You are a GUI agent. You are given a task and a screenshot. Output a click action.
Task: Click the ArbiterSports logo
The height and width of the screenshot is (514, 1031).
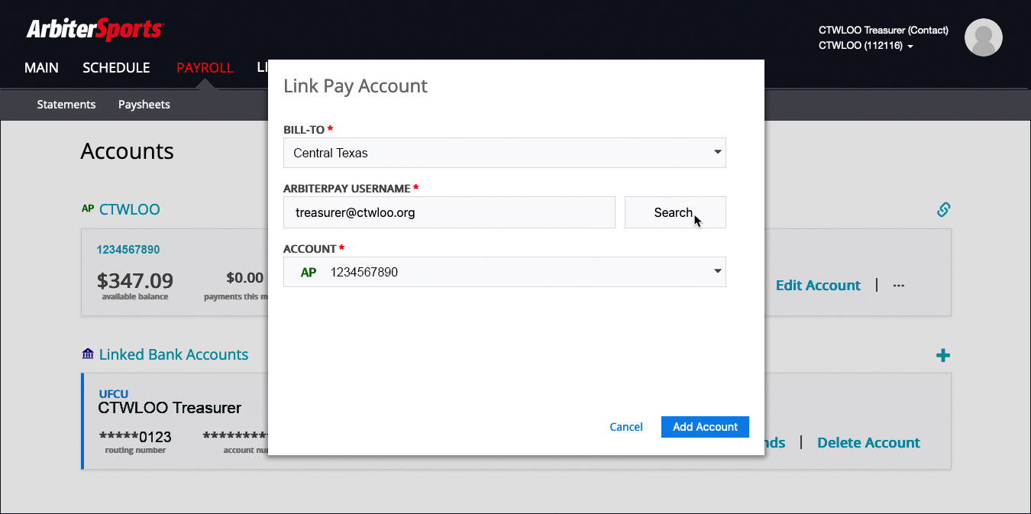[95, 30]
